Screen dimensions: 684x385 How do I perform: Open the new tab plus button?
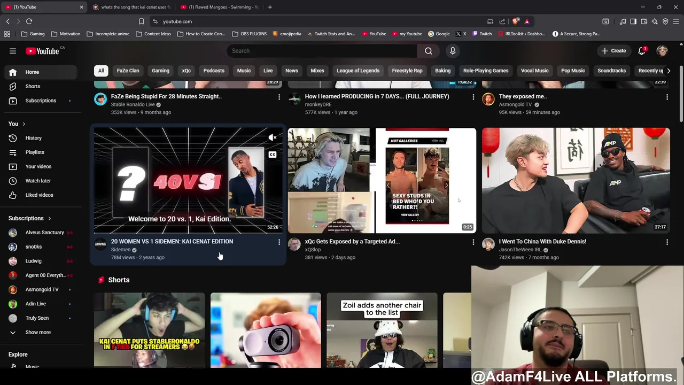tap(270, 7)
